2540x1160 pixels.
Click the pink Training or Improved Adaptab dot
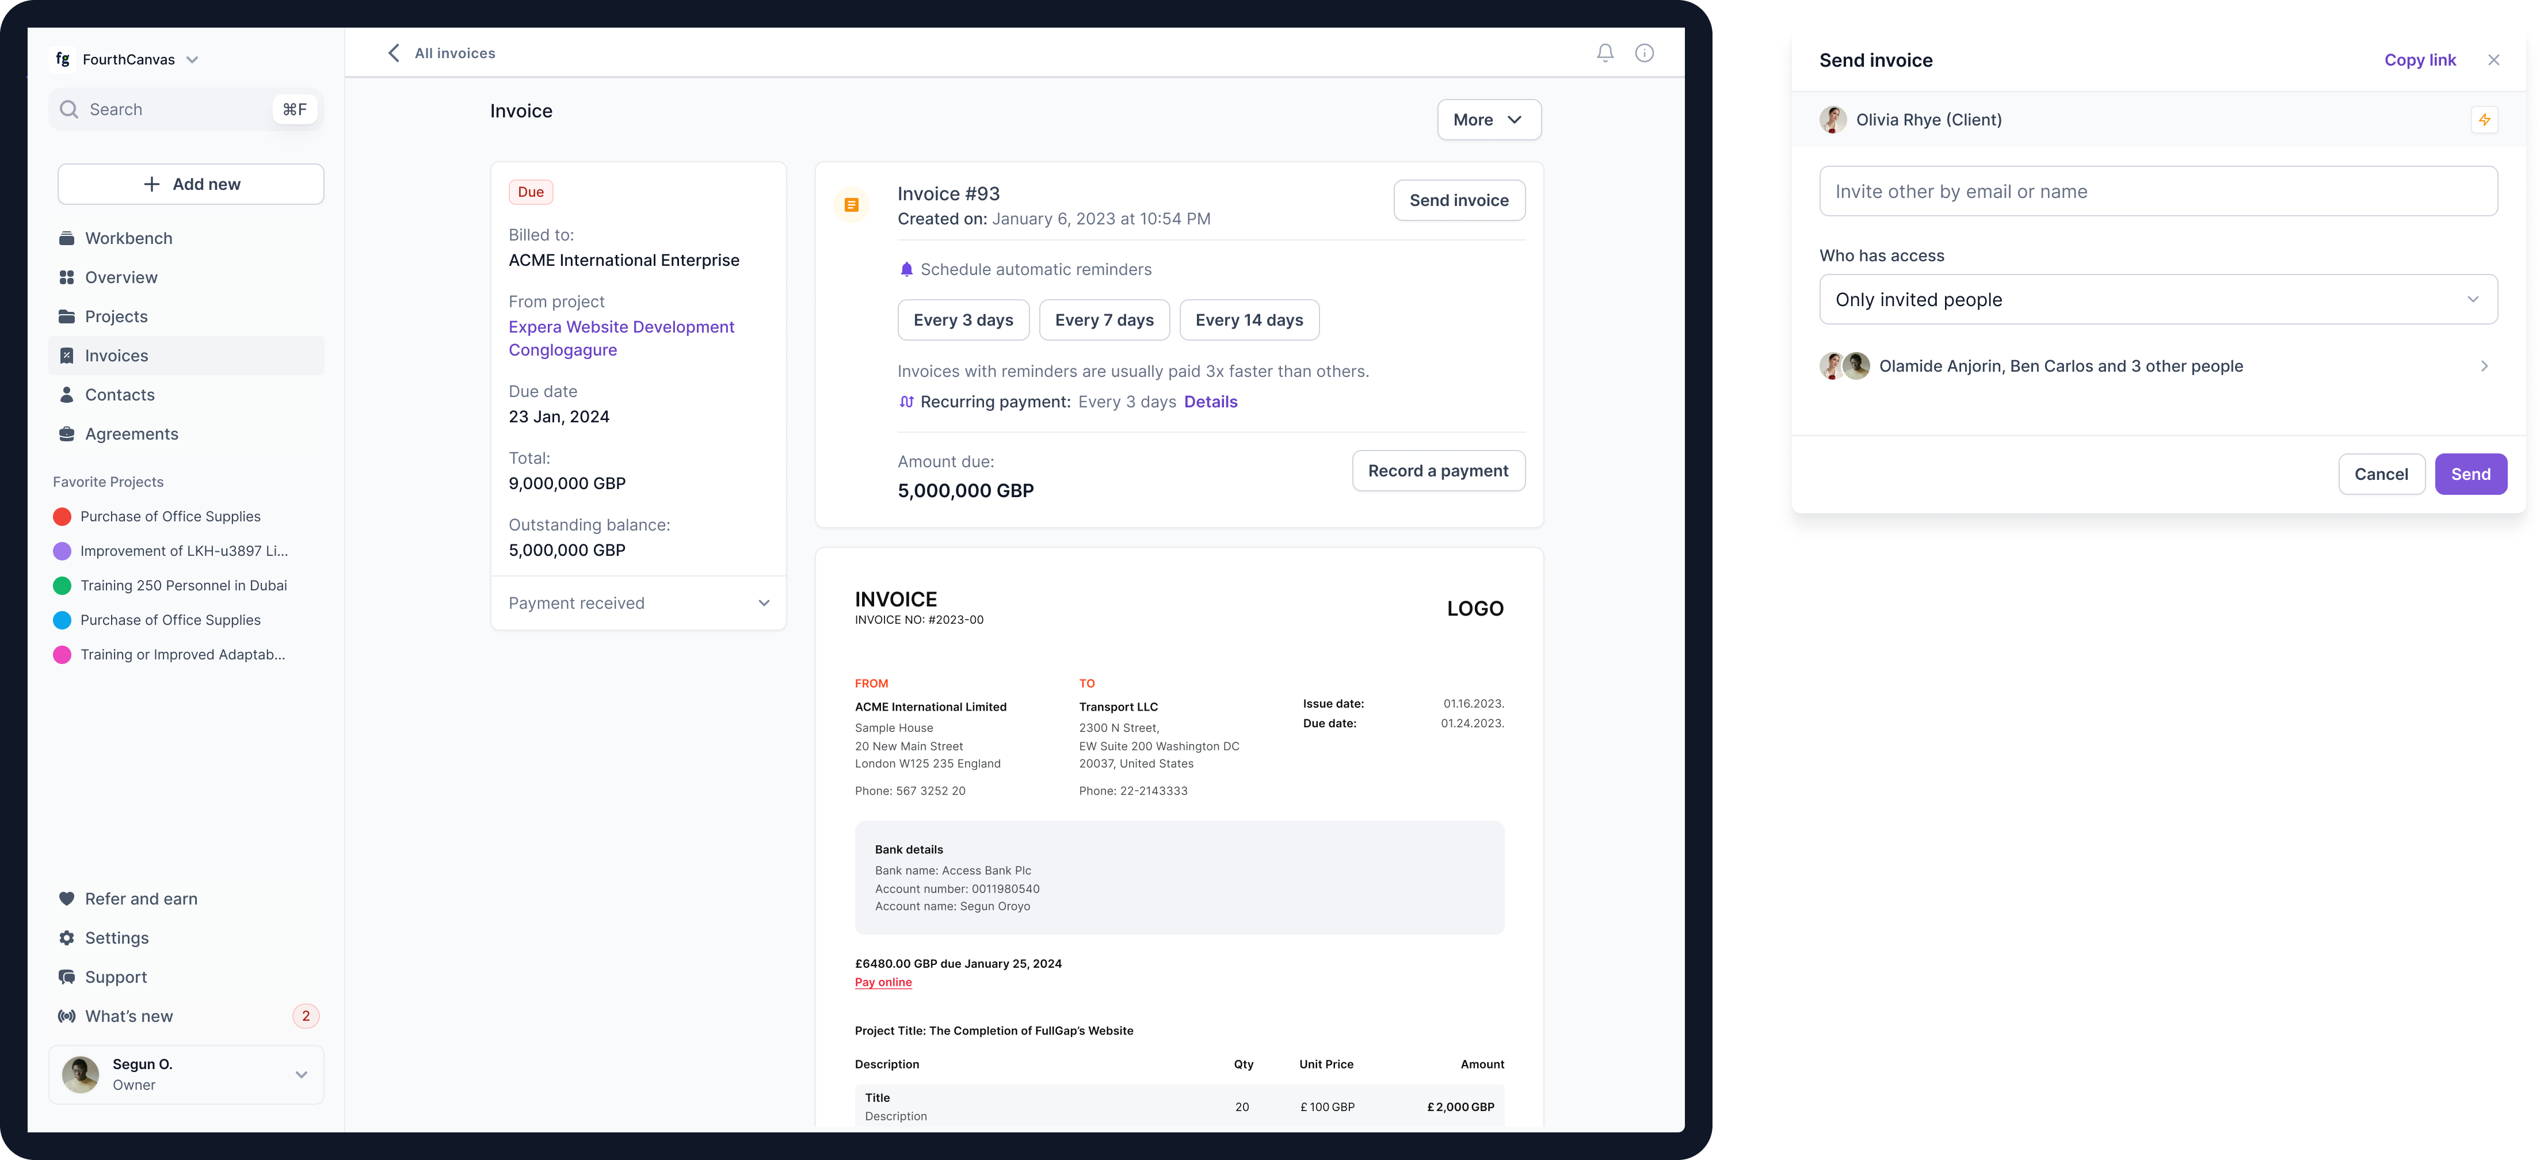pos(62,654)
